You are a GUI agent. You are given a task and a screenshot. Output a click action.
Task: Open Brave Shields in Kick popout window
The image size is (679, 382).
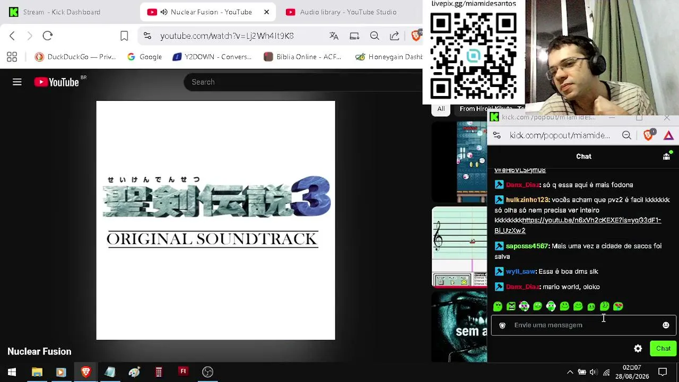point(648,135)
